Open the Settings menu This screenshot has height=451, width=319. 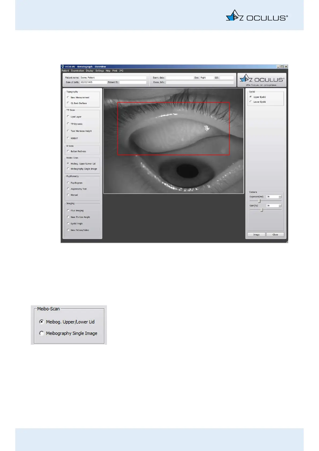(100, 71)
